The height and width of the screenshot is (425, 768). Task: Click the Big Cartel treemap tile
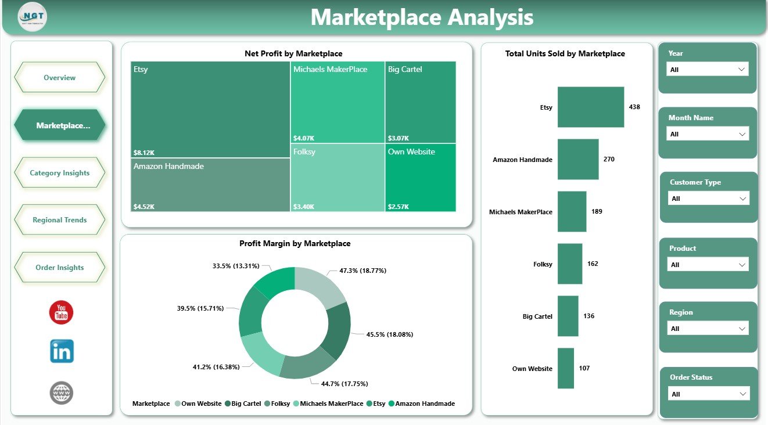pos(421,102)
